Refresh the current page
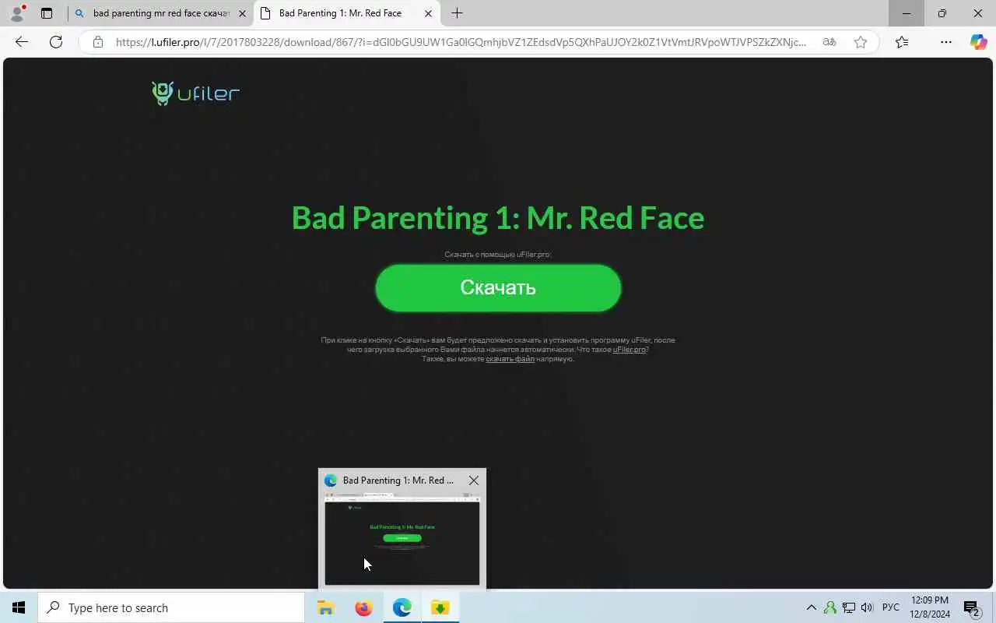The height and width of the screenshot is (623, 996). (56, 42)
